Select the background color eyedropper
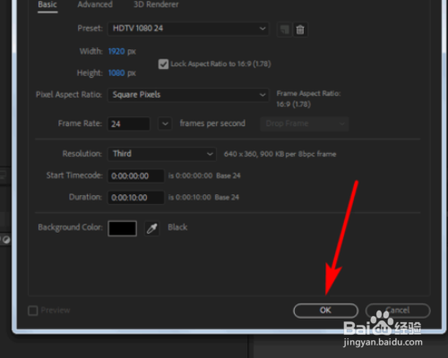 tap(152, 228)
